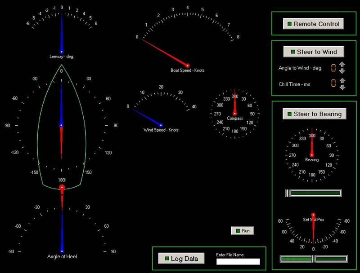360x273 pixels.
Task: Click the Enter File Name text field
Action: [x=238, y=261]
